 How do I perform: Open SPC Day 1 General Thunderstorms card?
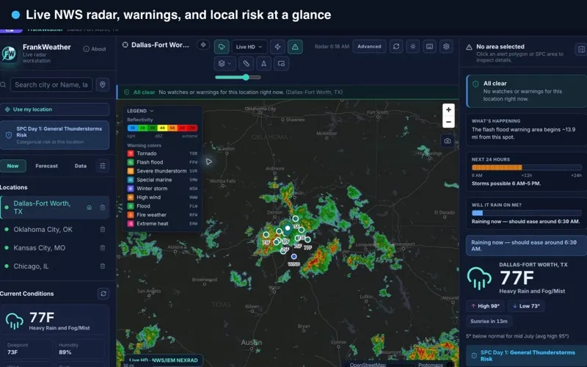54,135
